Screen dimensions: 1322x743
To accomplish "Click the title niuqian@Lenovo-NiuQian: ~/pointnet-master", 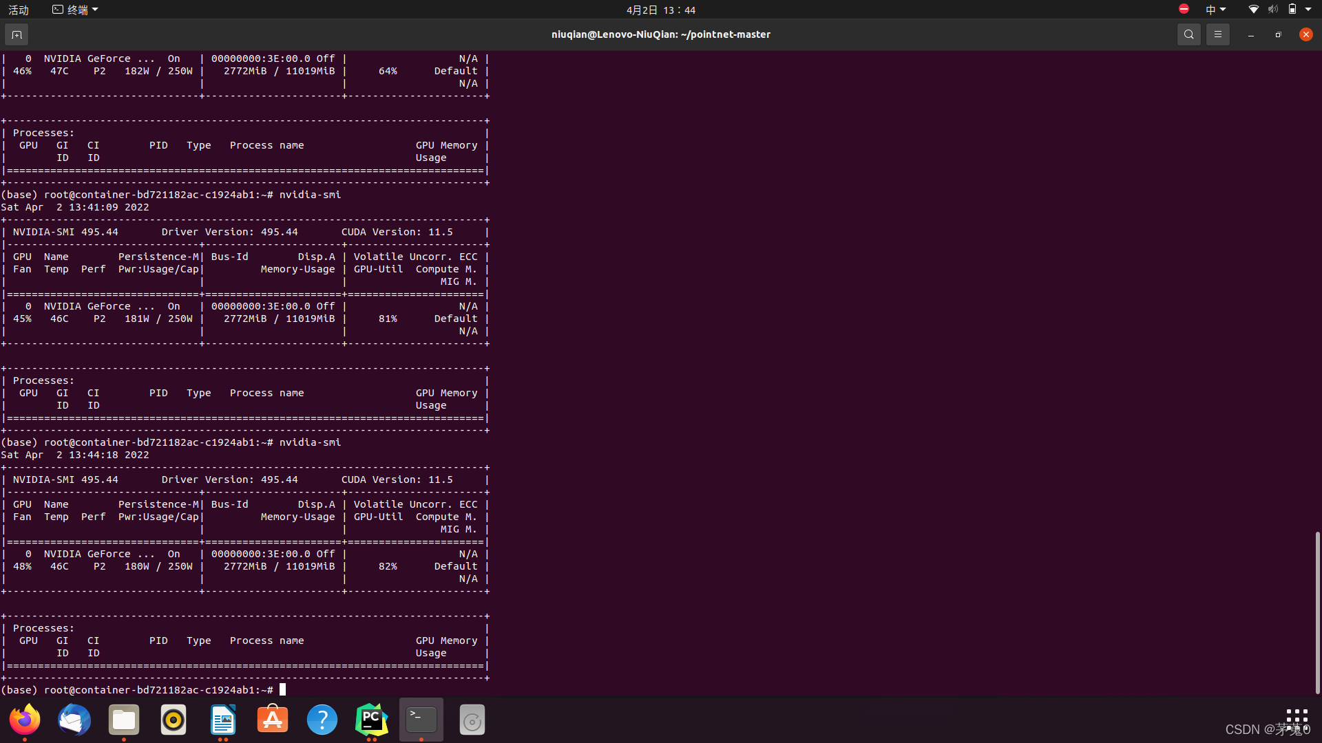I will (661, 34).
